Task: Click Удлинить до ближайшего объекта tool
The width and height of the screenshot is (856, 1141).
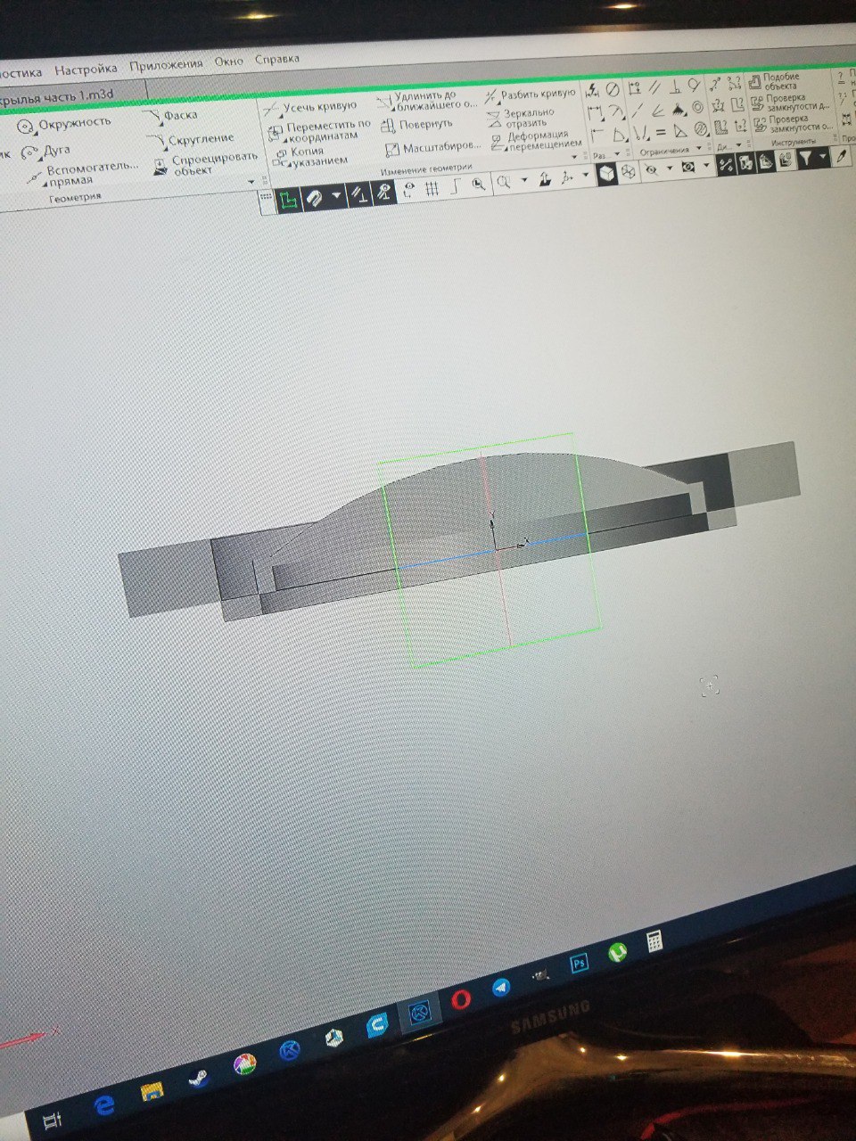Action: click(427, 100)
